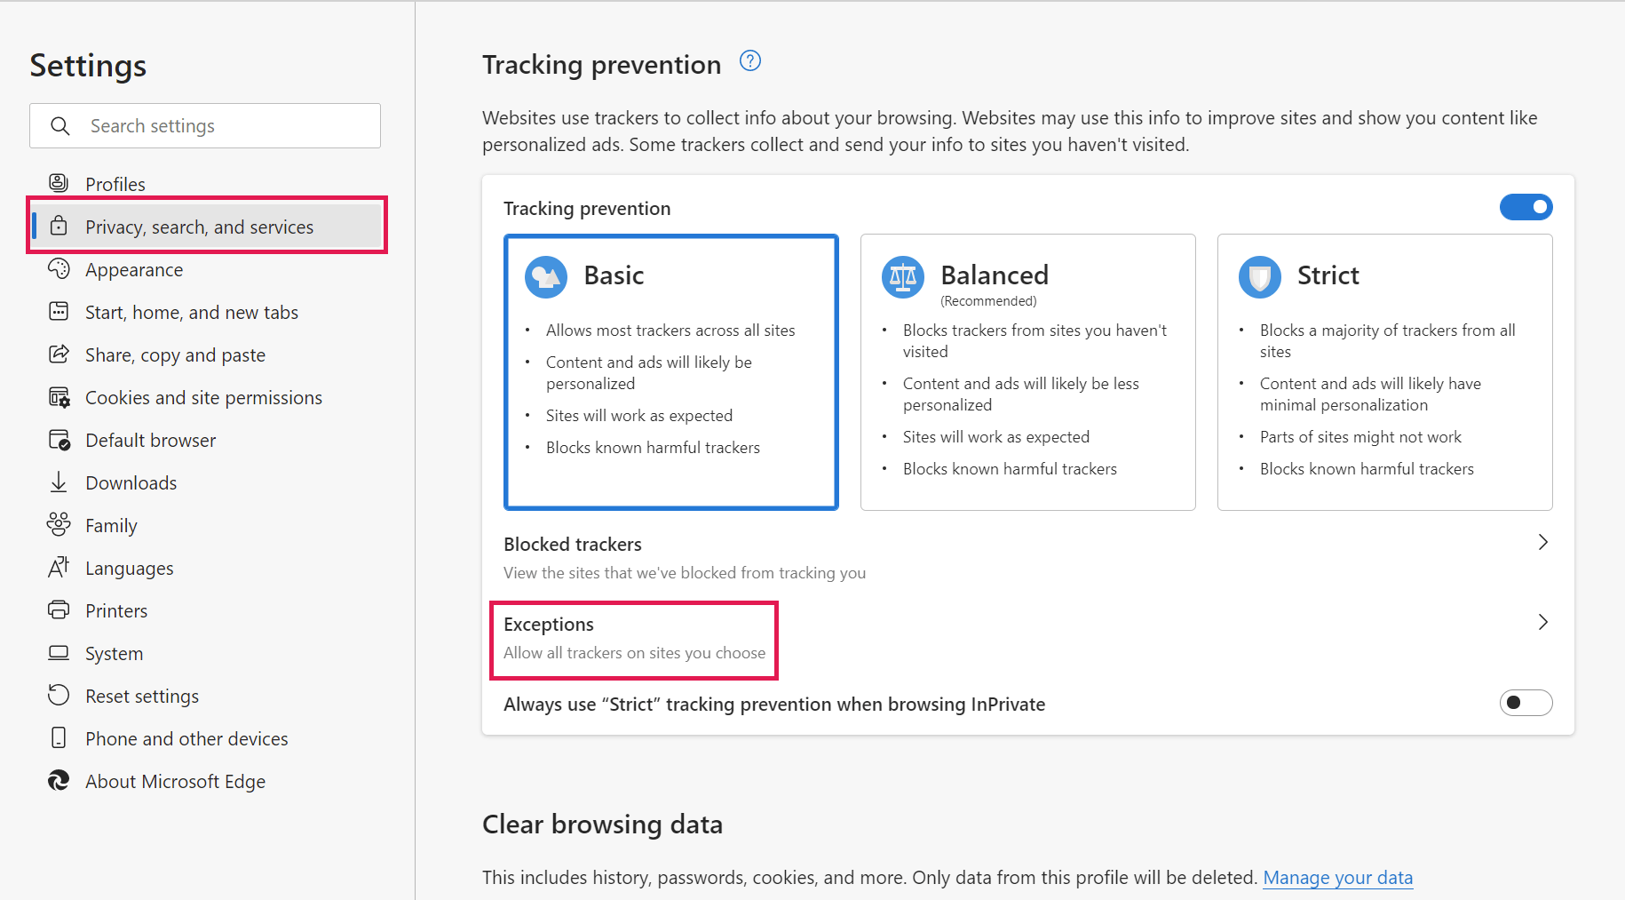
Task: Disable the Tracking prevention toggle
Action: [1526, 207]
